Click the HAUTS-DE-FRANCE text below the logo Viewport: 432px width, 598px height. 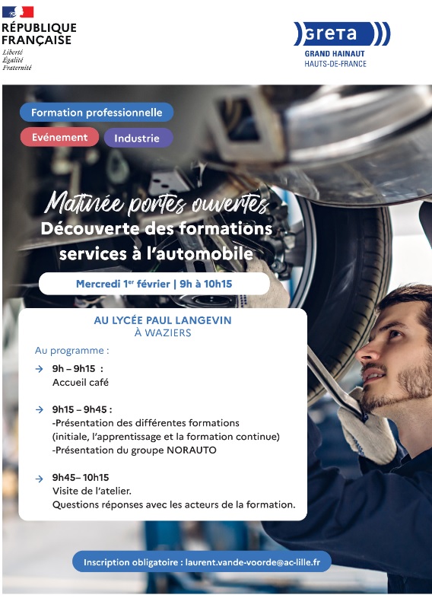tap(335, 64)
